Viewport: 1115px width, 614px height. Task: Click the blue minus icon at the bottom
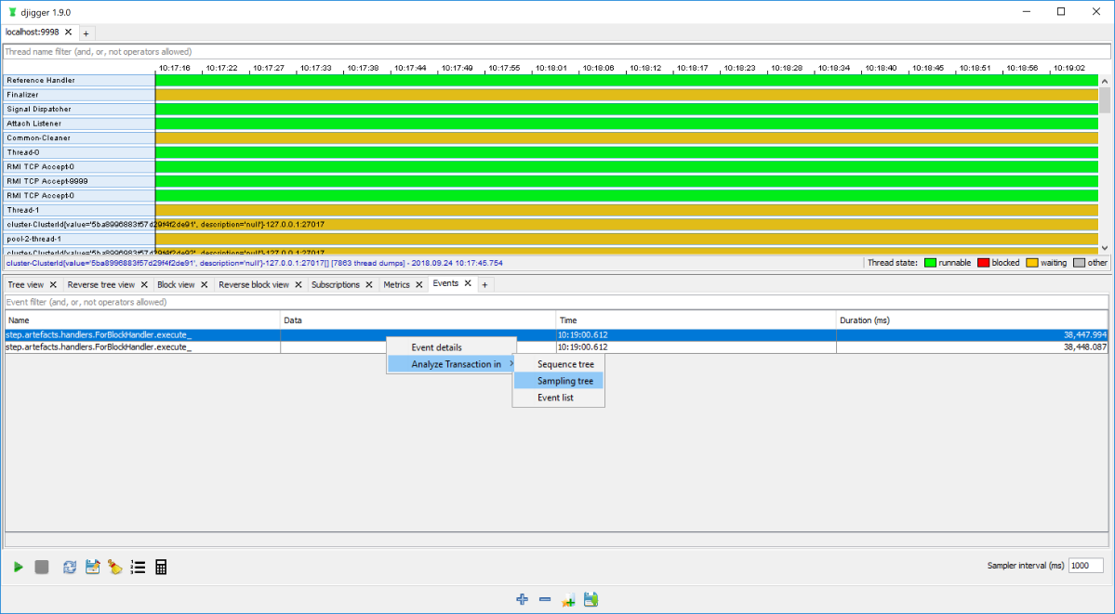545,600
